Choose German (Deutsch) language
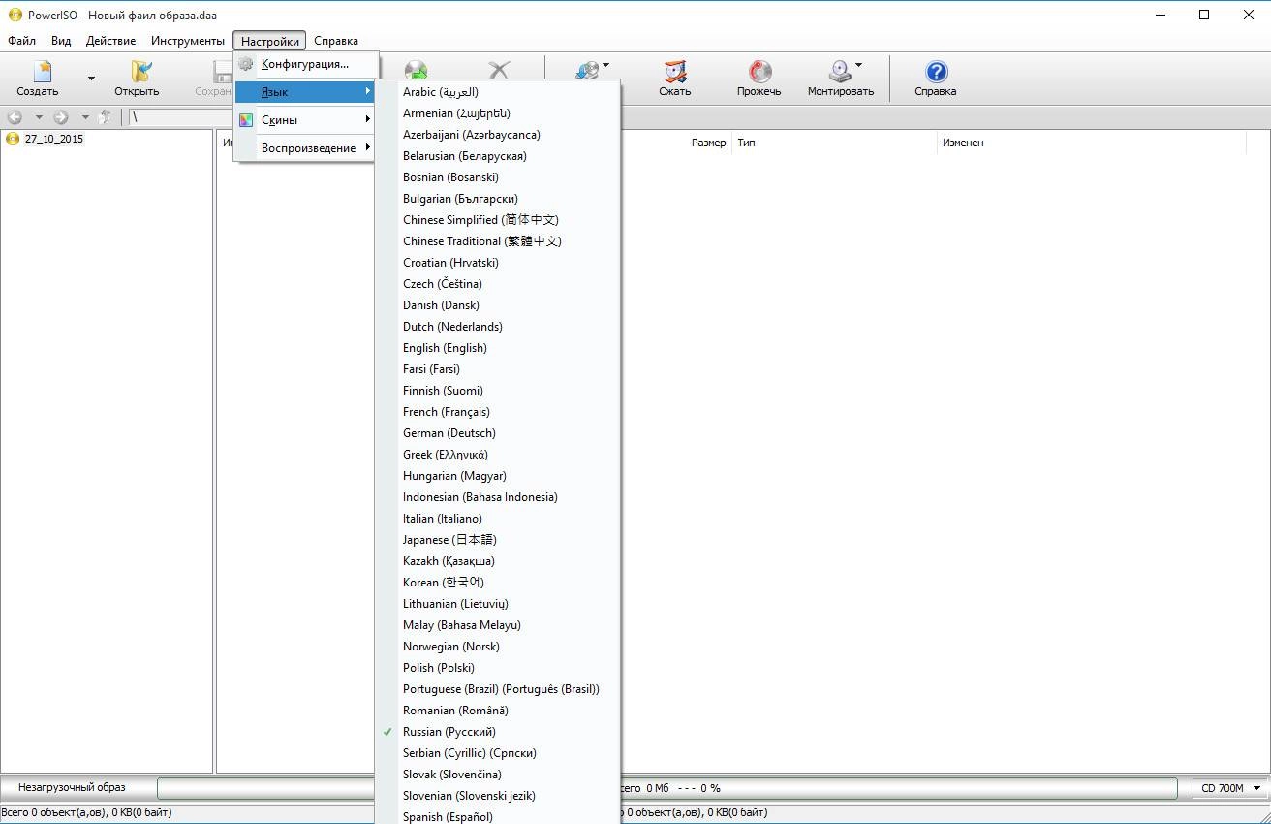The image size is (1271, 824). [497, 433]
